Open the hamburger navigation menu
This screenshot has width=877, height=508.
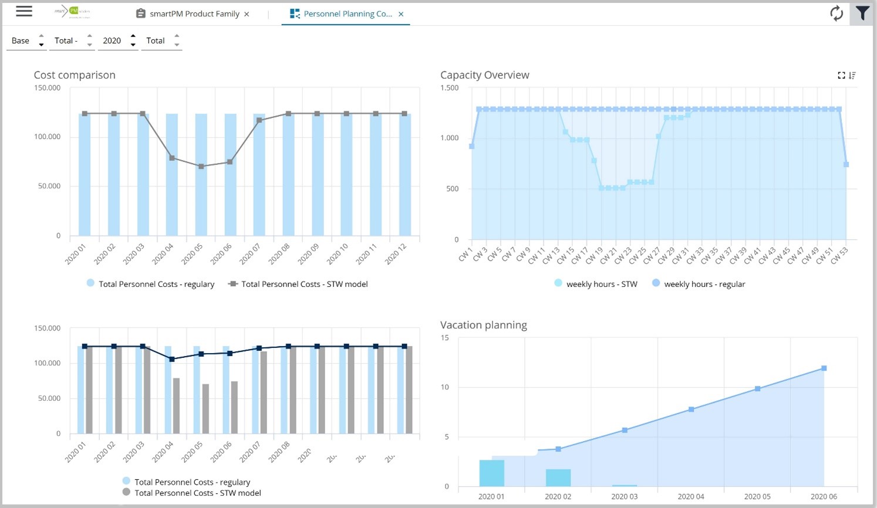[x=24, y=12]
